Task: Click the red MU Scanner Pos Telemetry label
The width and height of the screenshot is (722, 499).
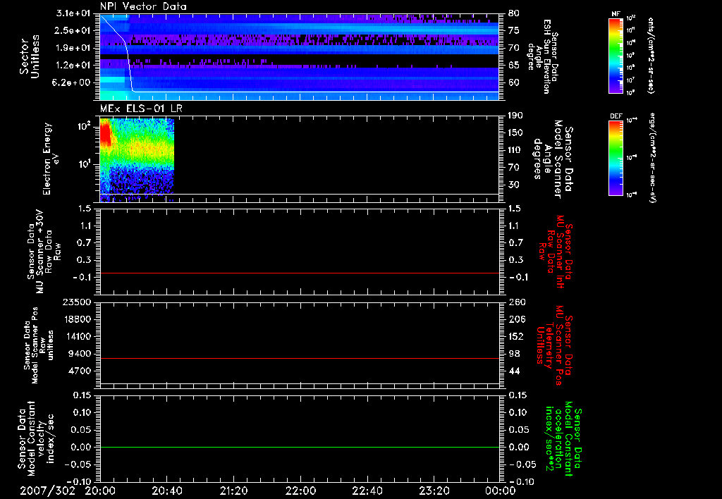Action: (554, 345)
